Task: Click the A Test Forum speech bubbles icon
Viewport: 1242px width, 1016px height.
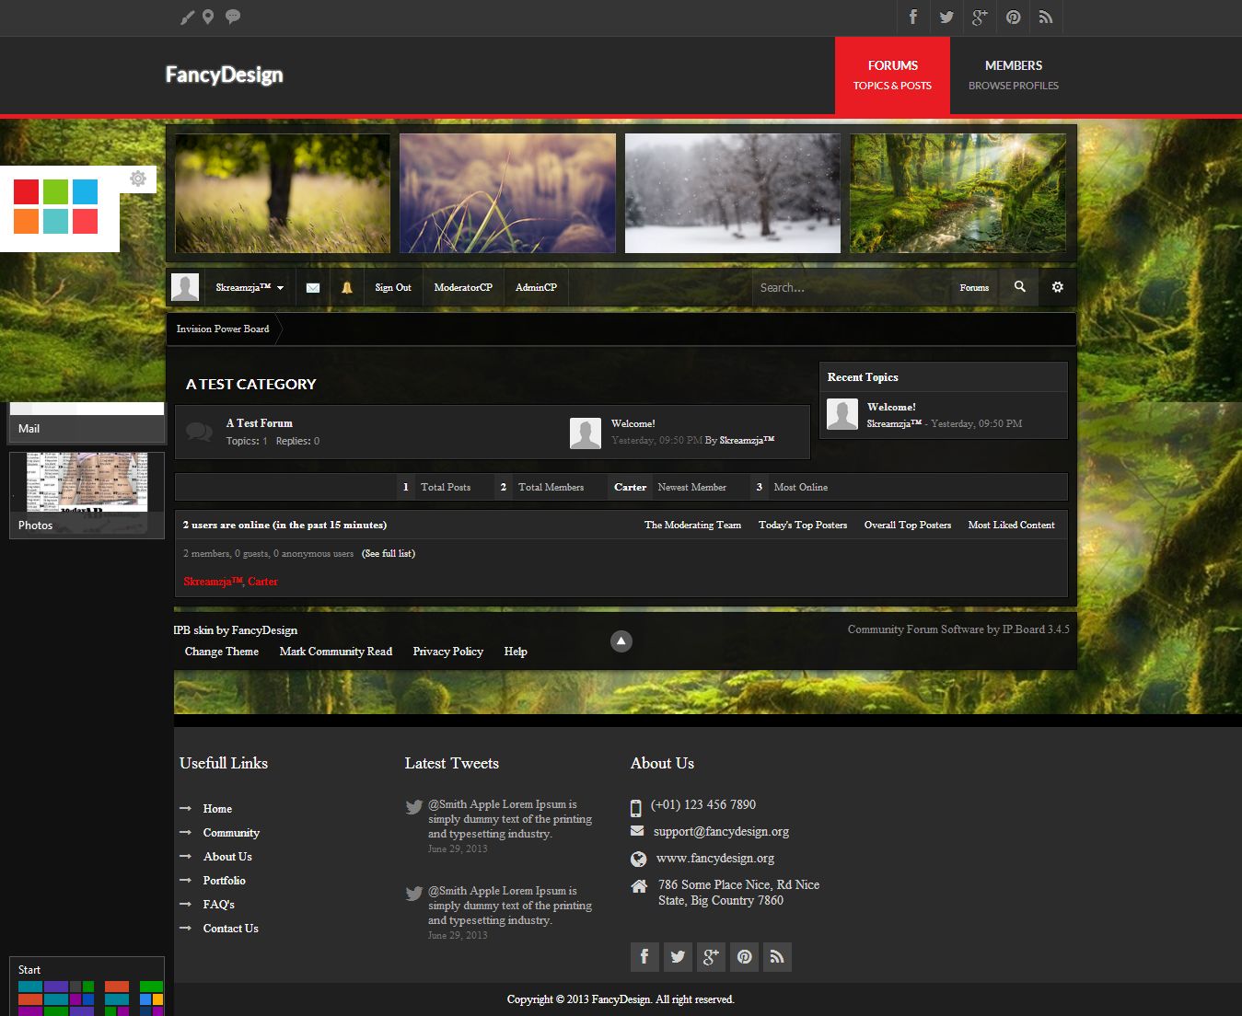Action: click(199, 432)
